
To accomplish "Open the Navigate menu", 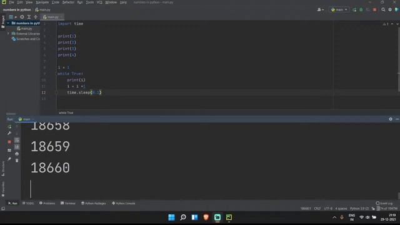I will pos(42,2).
